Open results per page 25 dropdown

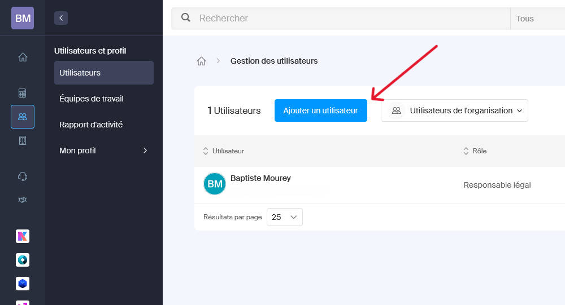[x=285, y=217]
